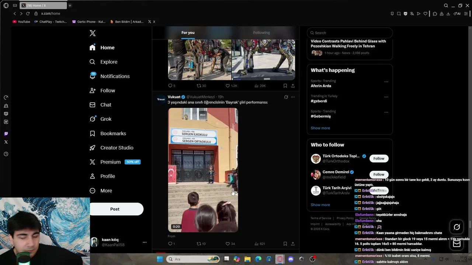Open #geberdi trending topic

tap(319, 101)
